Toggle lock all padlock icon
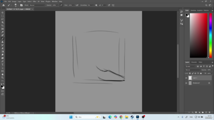 point(201,73)
